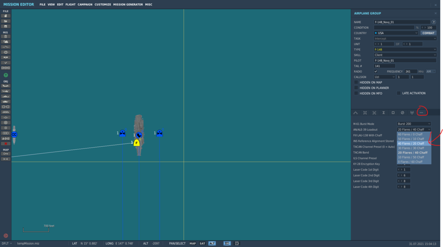Choose 60 Flares / 0 Chaff option
Screen dimensions: 443x247
[414, 134]
